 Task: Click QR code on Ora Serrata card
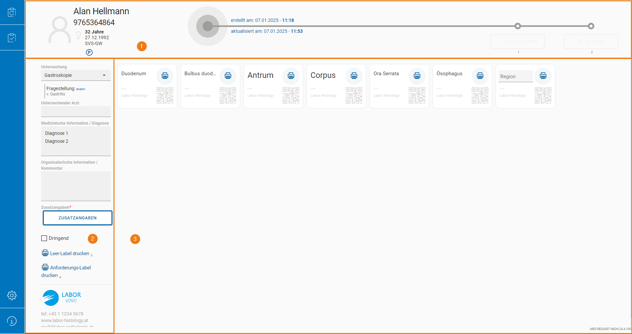coord(417,95)
